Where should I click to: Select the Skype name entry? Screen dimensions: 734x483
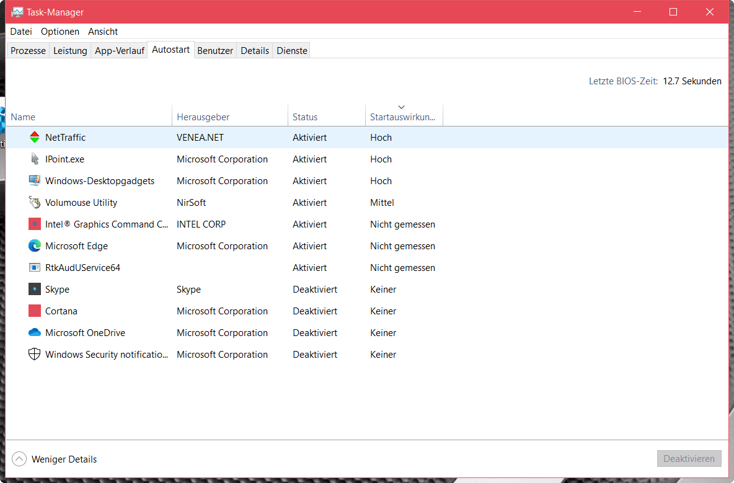coord(57,289)
